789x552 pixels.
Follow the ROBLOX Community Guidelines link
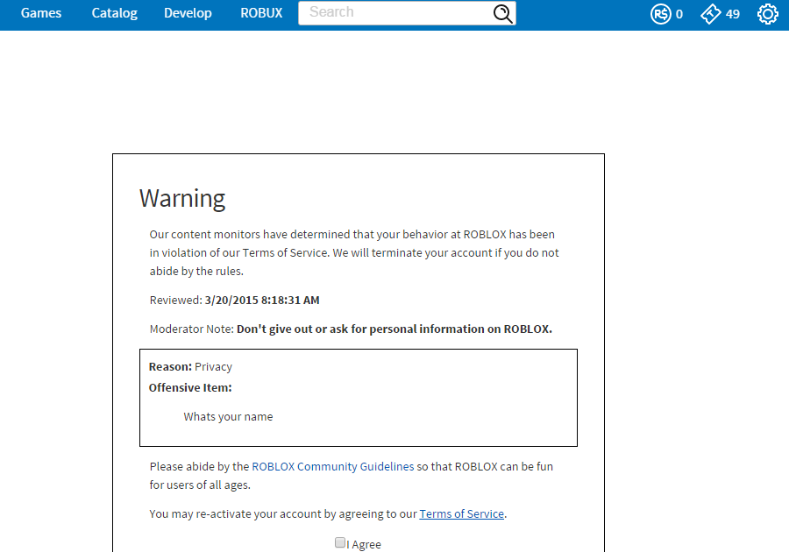(x=332, y=466)
